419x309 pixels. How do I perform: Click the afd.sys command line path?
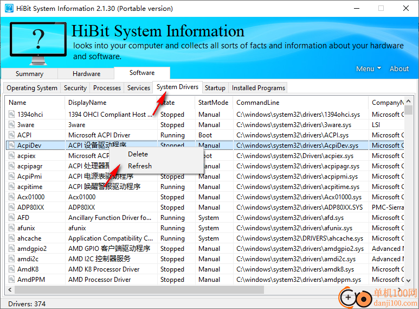coord(290,218)
